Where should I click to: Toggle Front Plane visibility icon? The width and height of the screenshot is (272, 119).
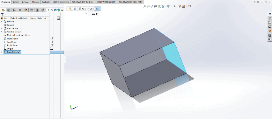coord(52,38)
